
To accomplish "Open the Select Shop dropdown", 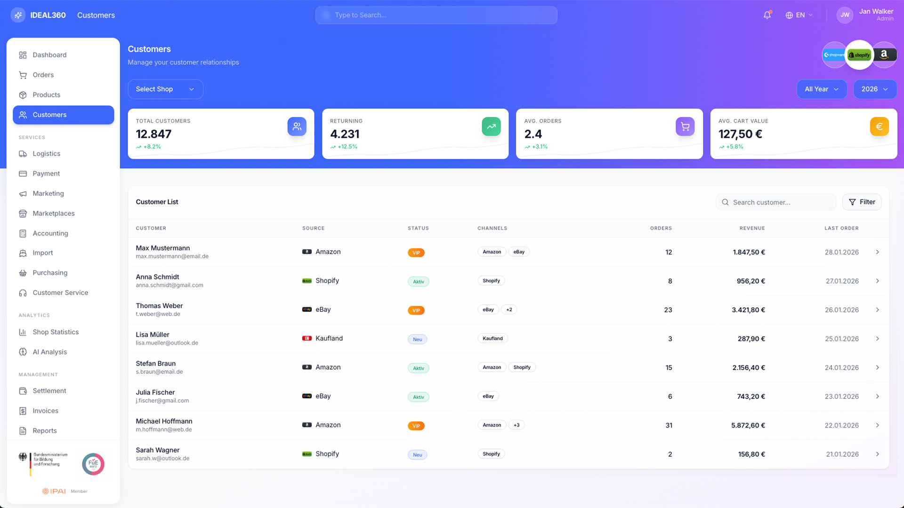I will pos(165,89).
